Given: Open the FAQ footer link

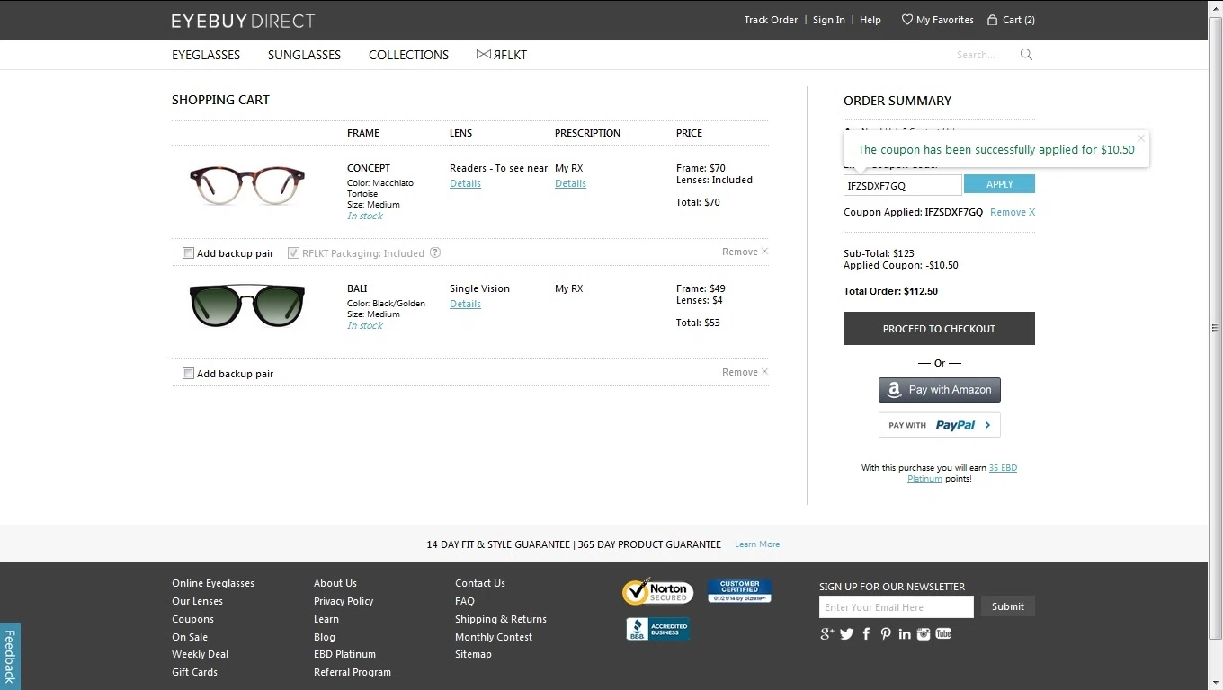Looking at the screenshot, I should pos(465,601).
